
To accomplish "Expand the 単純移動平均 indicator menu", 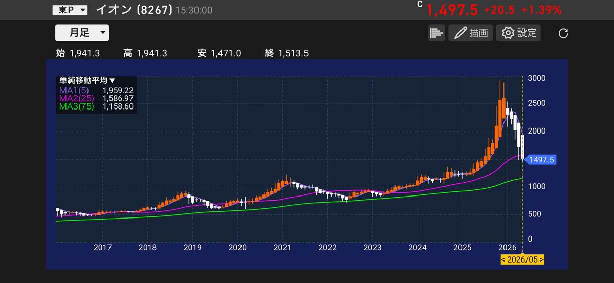I will pos(87,80).
